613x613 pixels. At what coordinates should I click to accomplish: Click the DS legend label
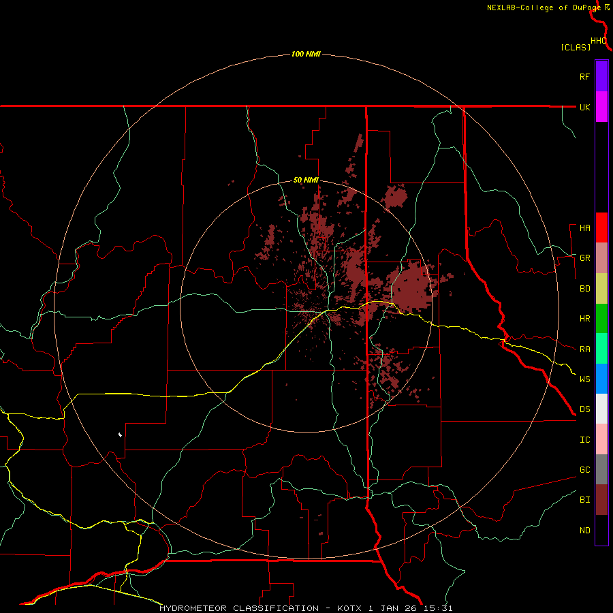point(584,409)
